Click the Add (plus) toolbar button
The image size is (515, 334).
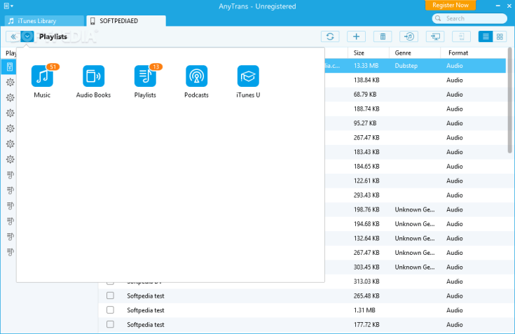[x=357, y=36]
